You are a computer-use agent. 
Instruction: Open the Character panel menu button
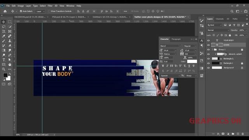[196, 39]
